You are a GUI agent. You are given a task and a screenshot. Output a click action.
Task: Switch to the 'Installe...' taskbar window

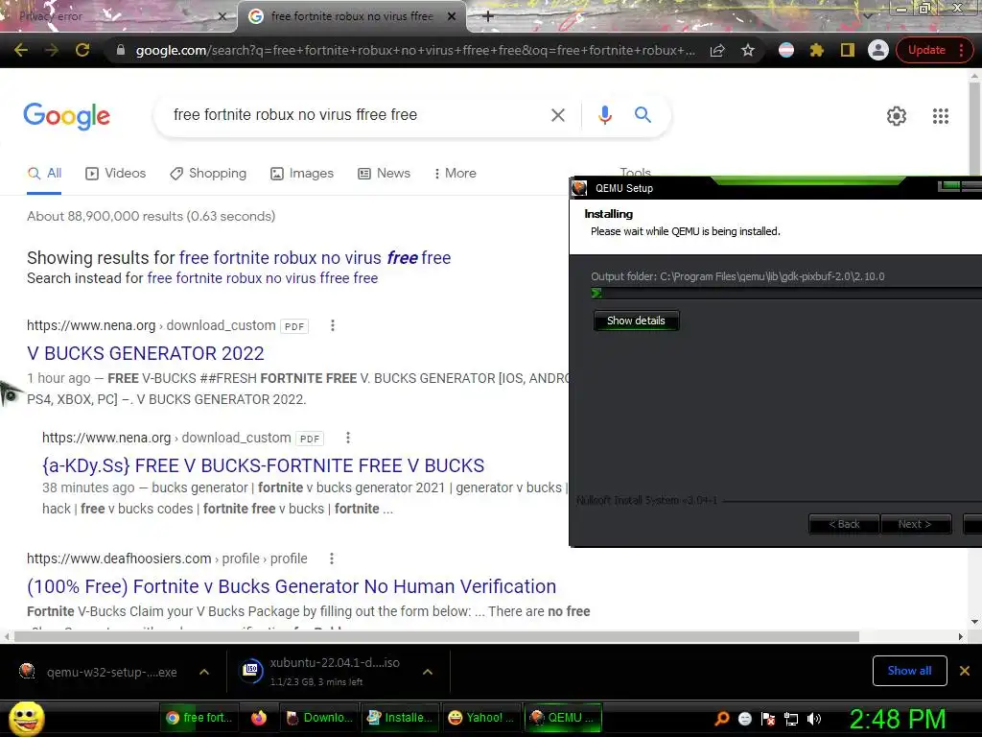coord(400,718)
